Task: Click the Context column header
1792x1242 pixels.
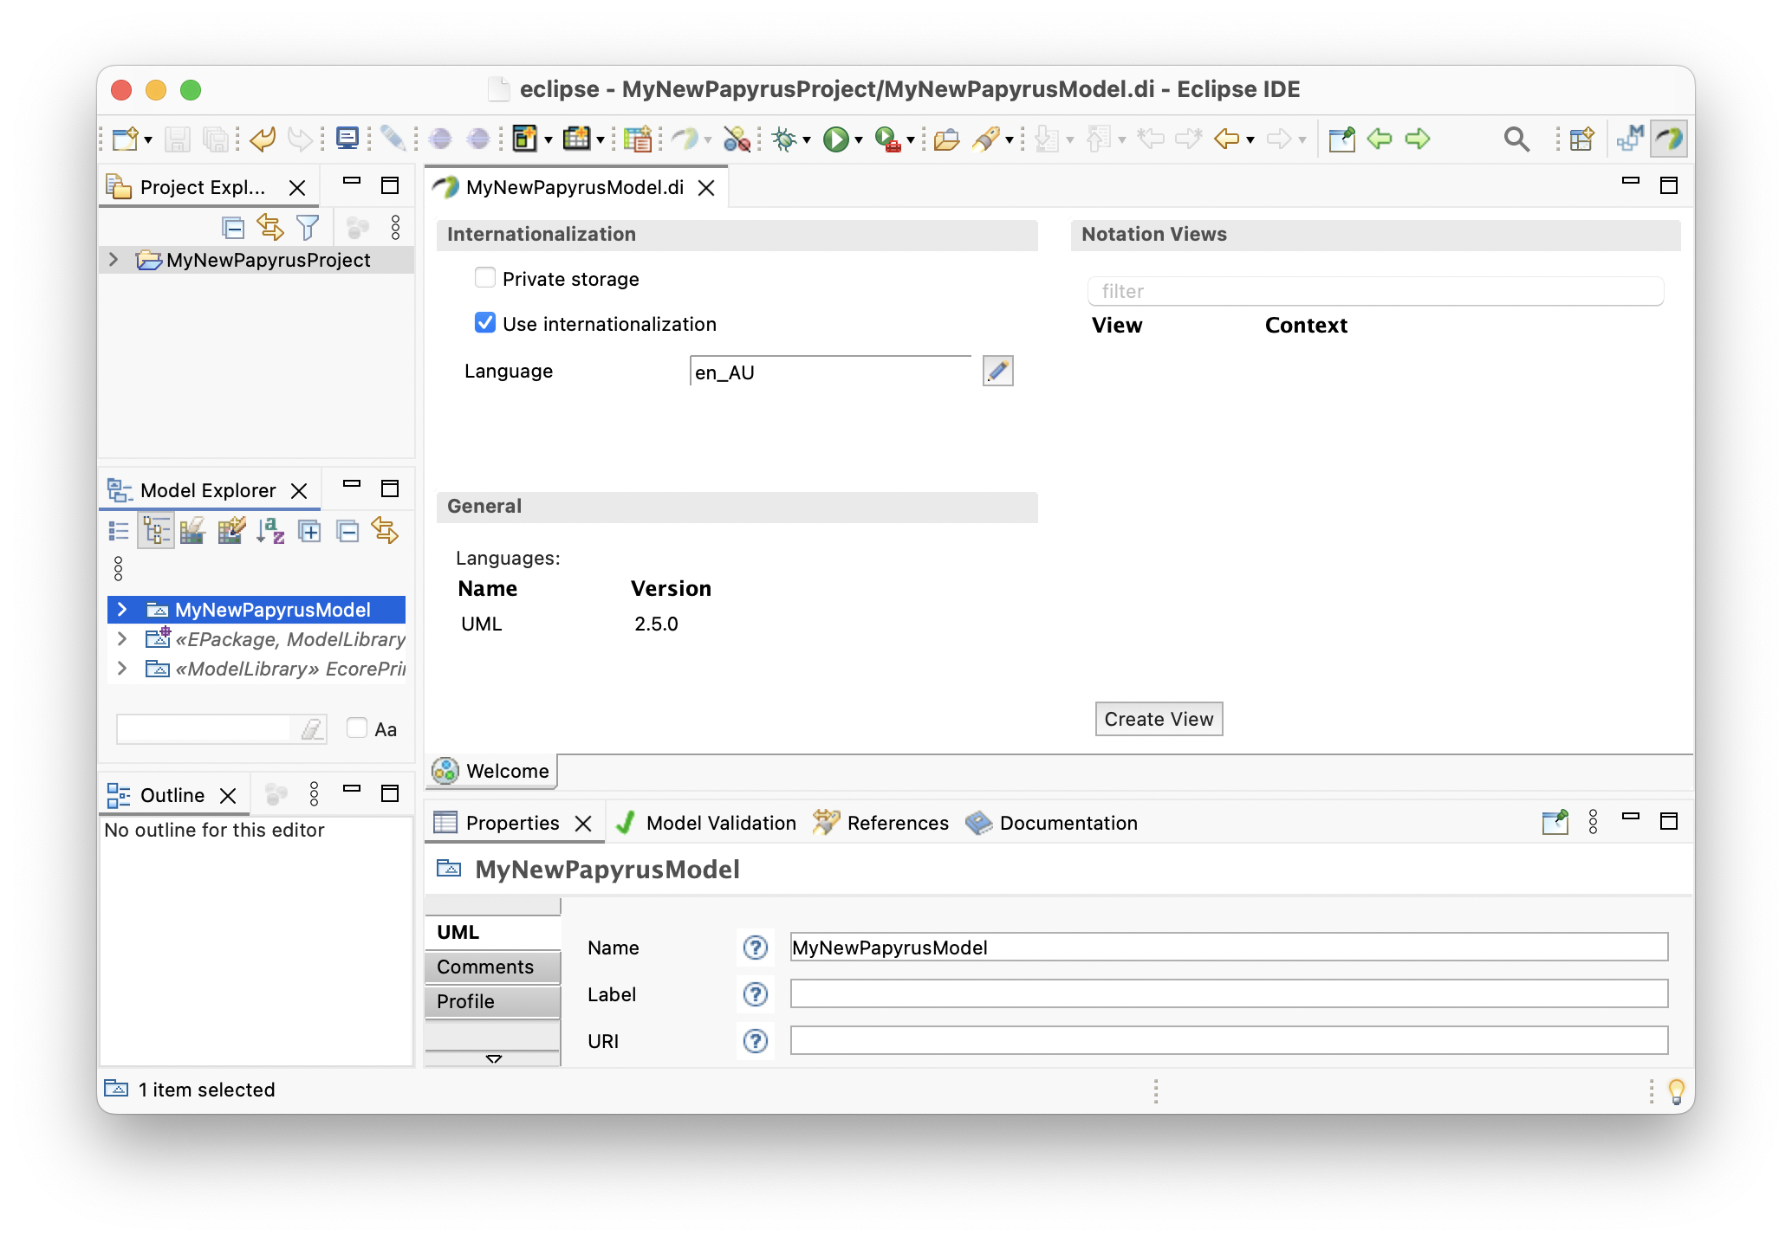Action: click(x=1306, y=325)
